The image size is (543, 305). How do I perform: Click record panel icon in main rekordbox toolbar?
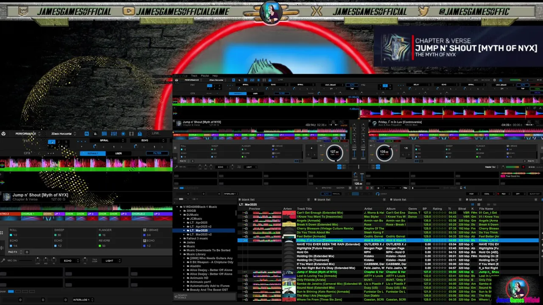(258, 80)
